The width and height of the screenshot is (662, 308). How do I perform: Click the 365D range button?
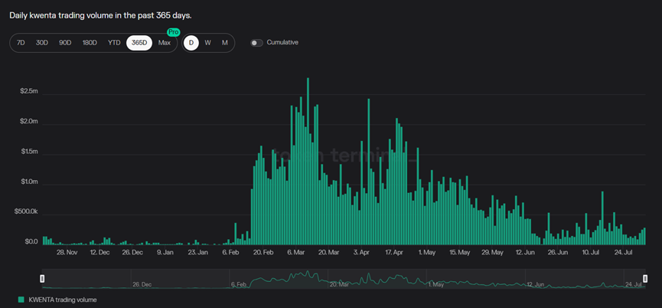coord(139,43)
